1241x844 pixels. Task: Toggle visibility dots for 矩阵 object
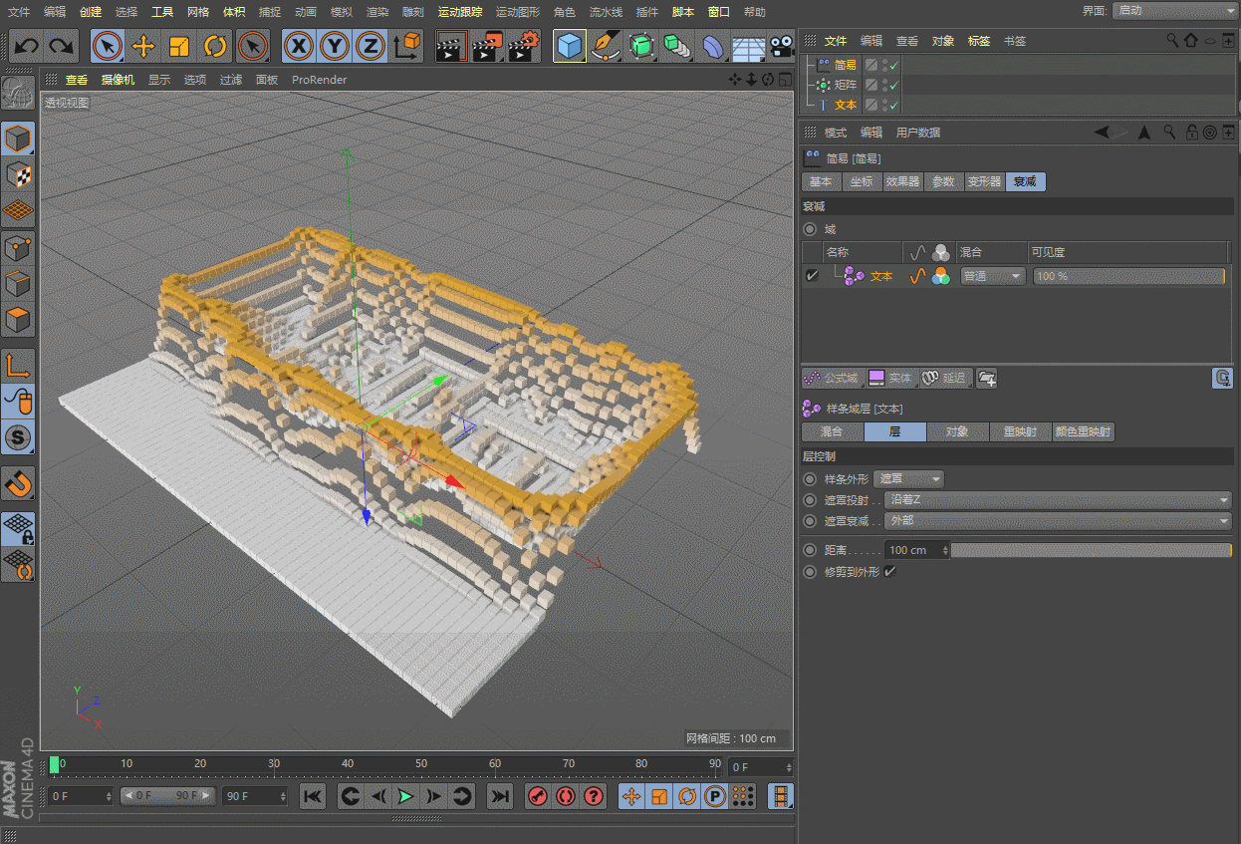[x=885, y=86]
